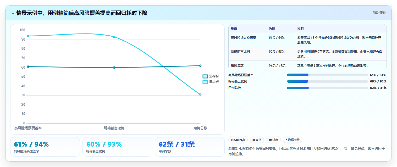The image size is (397, 167).
Task: Click the description starting 数量下降源于重复用例合并
Action: pyautogui.click(x=333, y=65)
